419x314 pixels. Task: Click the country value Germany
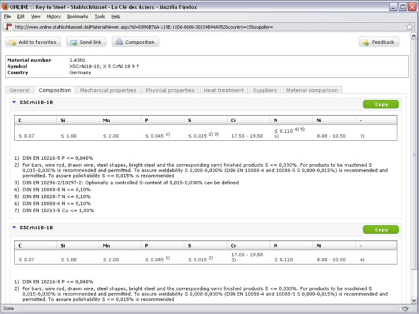[x=80, y=72]
